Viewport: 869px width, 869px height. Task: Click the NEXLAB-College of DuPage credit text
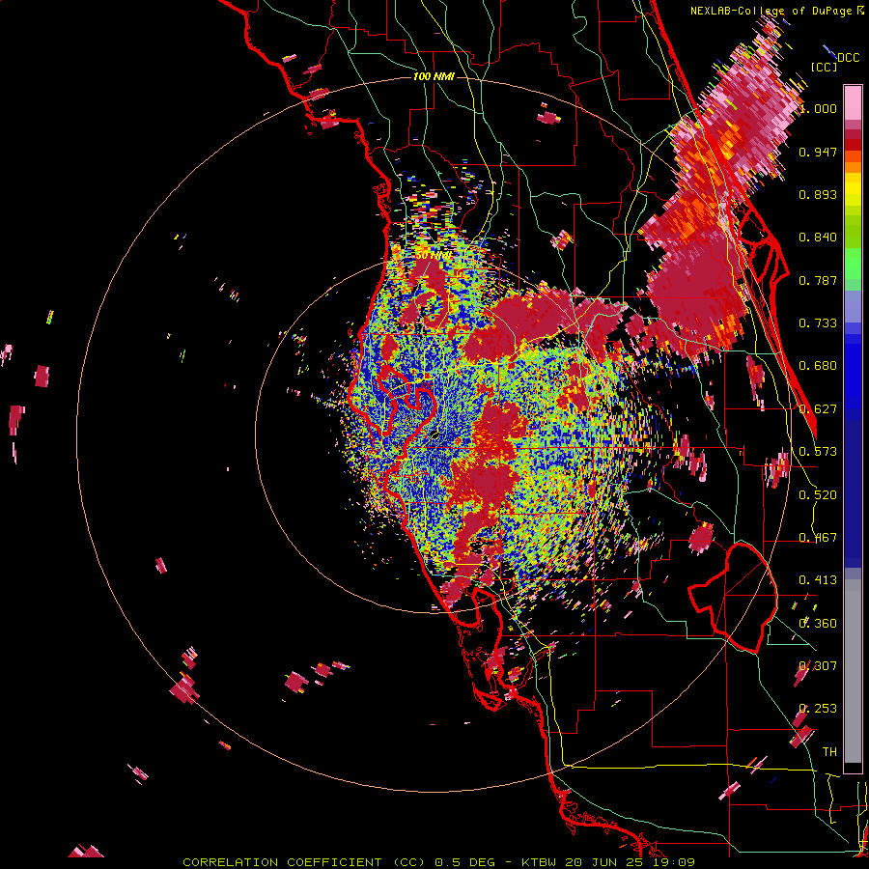coord(771,11)
